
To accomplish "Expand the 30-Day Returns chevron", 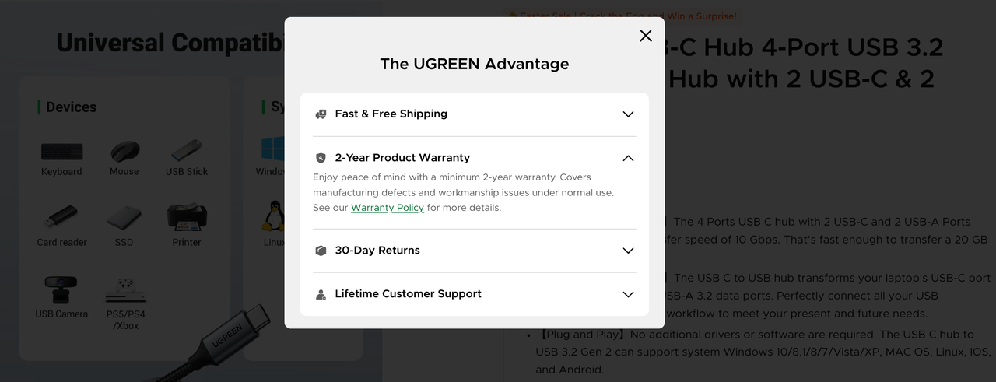I will pyautogui.click(x=629, y=251).
